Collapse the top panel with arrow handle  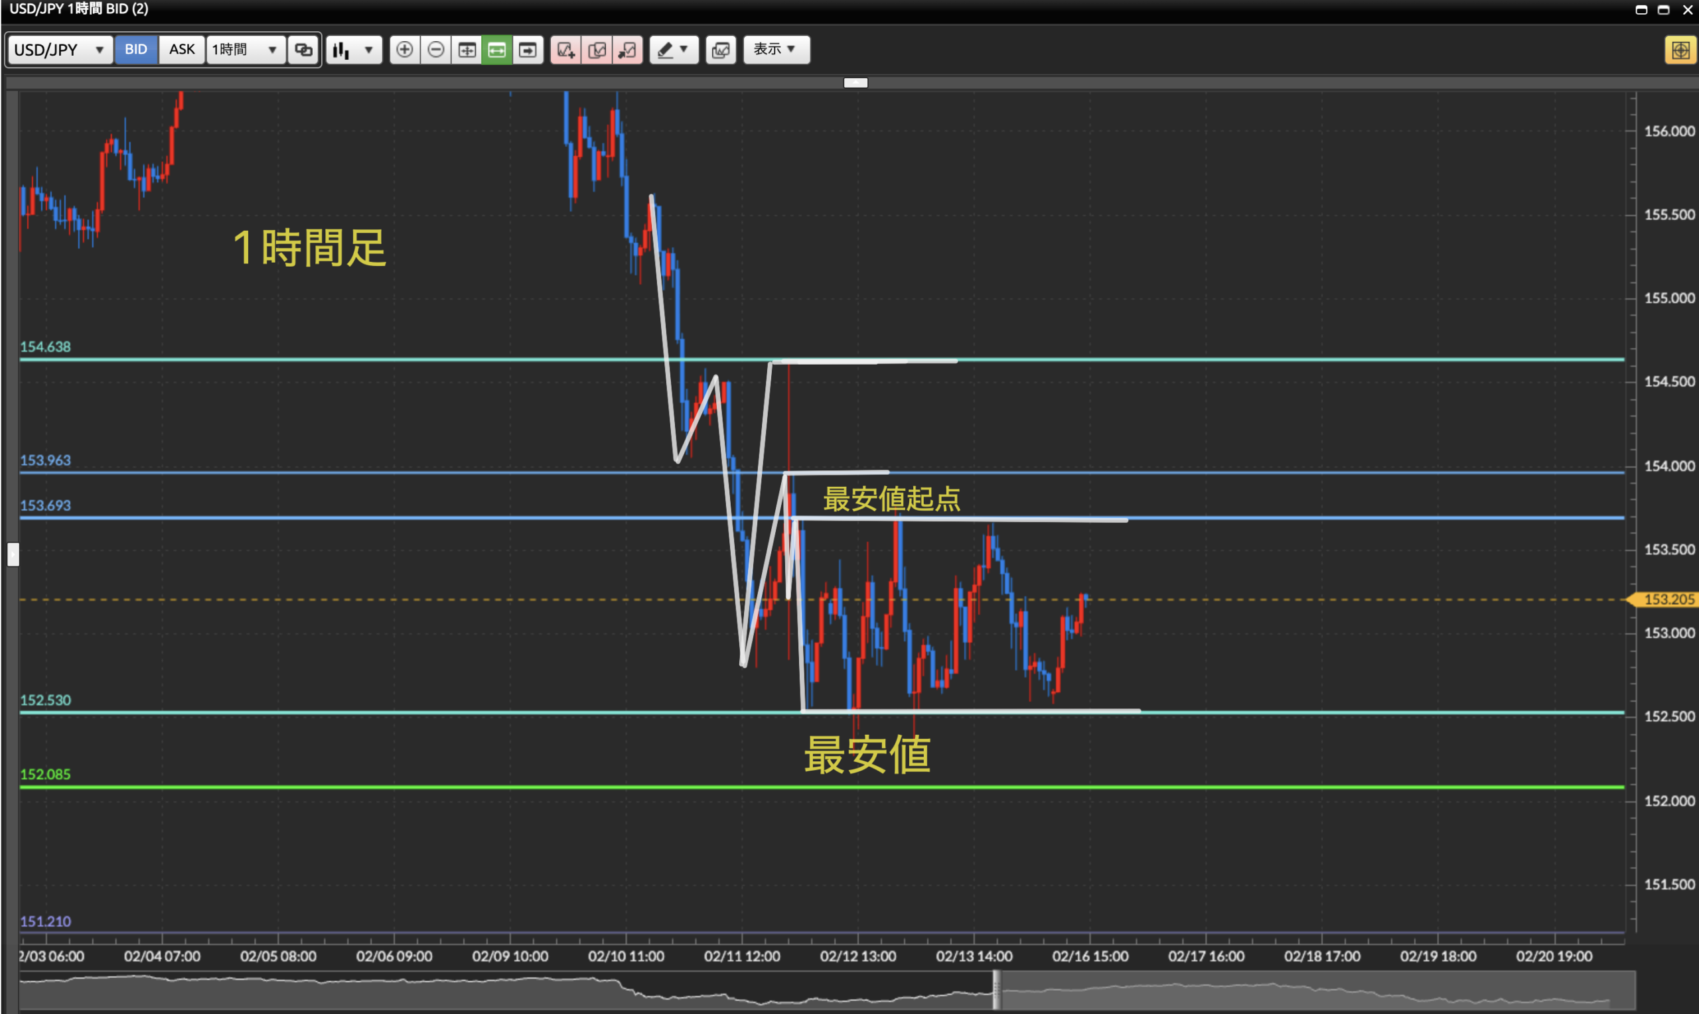tap(855, 83)
